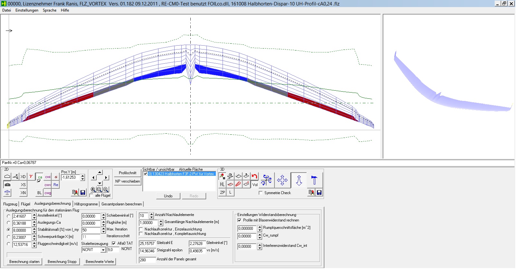Click the Berechnung starten button
This screenshot has width=516, height=270.
point(24,262)
